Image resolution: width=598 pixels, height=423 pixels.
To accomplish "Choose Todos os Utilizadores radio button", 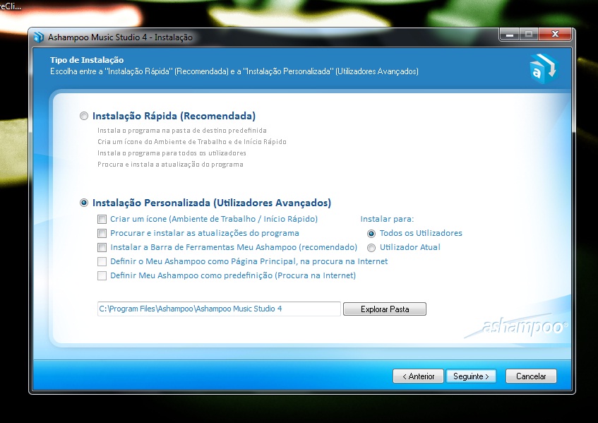I will click(x=371, y=234).
